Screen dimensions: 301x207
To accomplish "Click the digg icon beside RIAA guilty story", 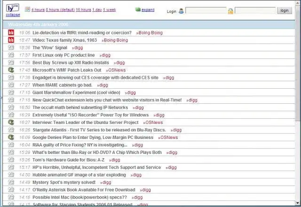I will [x=11, y=145].
